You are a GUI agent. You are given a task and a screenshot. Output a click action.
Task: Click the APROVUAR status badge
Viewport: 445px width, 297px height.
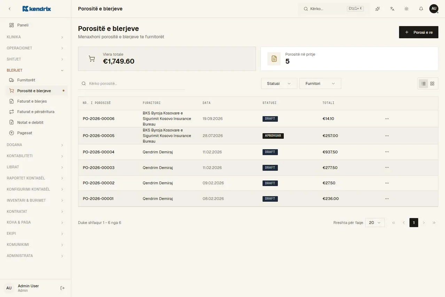click(273, 136)
